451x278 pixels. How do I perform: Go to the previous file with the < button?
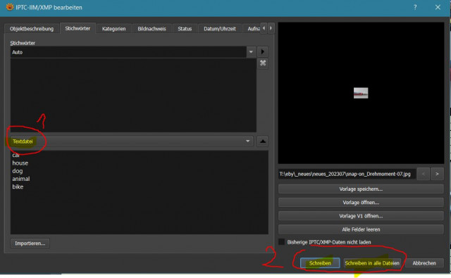click(x=423, y=174)
